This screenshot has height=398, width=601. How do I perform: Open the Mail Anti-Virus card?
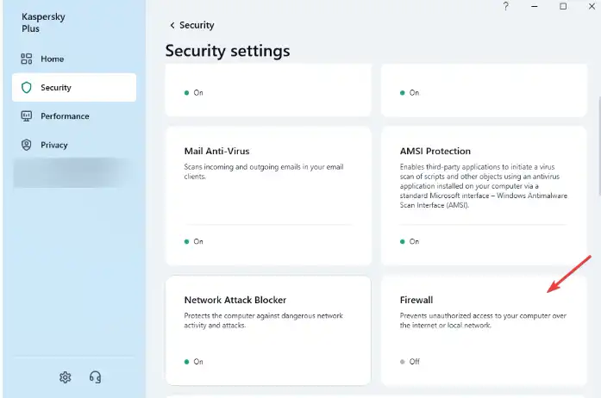268,196
